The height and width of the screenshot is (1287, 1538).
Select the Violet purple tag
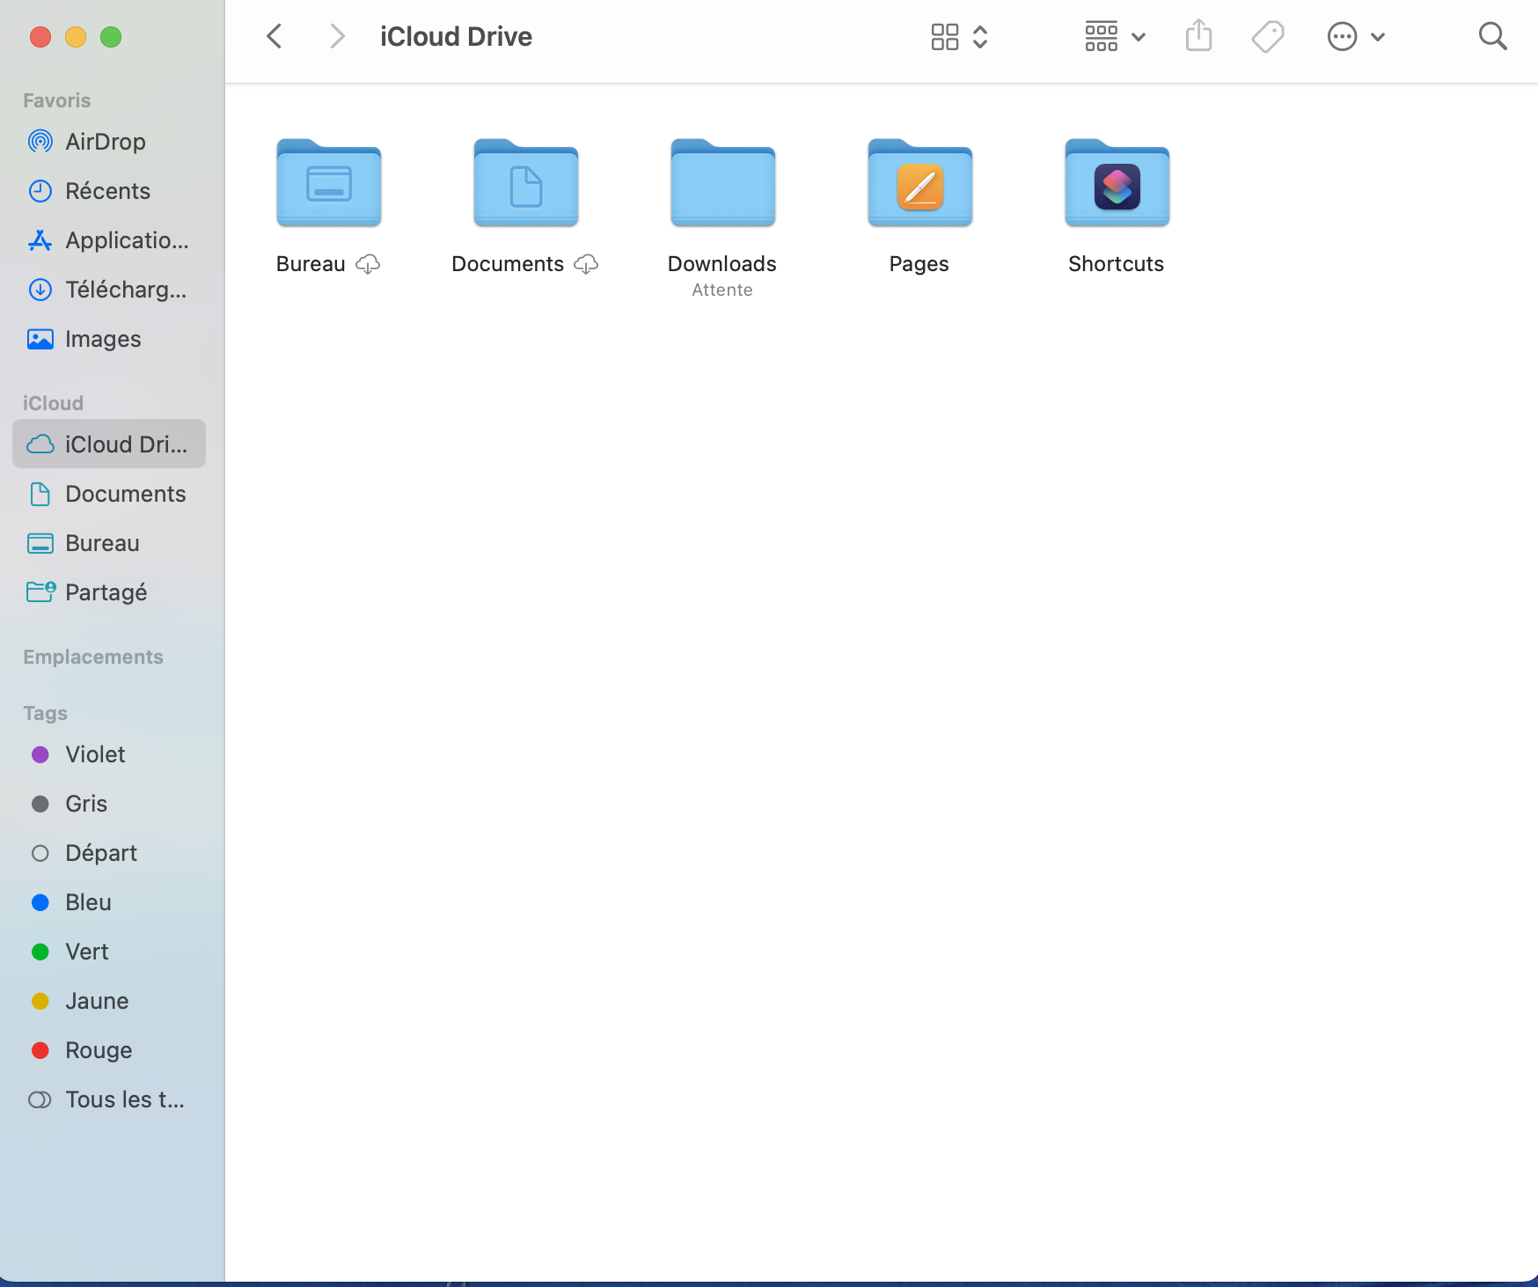[x=95, y=754]
